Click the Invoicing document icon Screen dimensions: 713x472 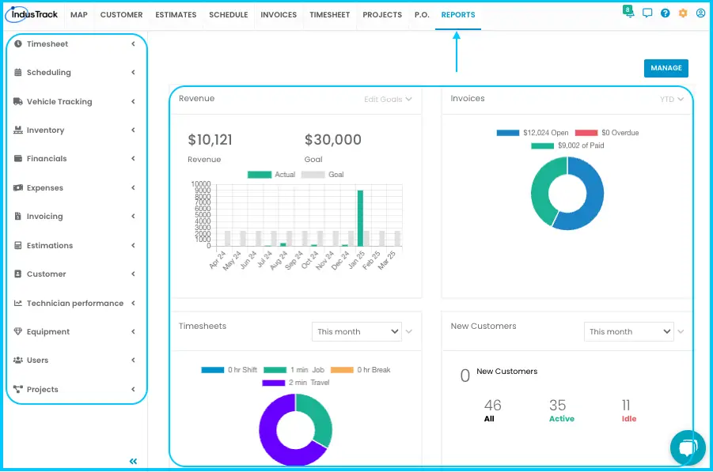click(17, 217)
